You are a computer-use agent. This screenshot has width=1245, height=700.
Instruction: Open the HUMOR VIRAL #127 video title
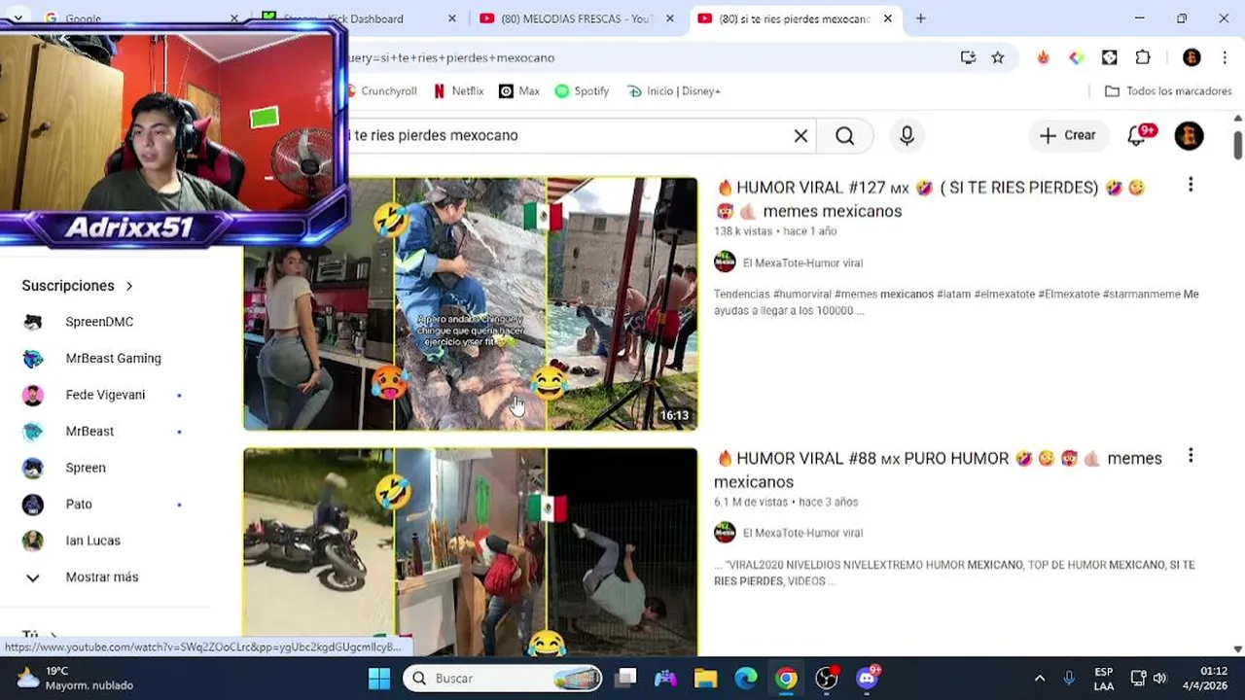point(930,198)
